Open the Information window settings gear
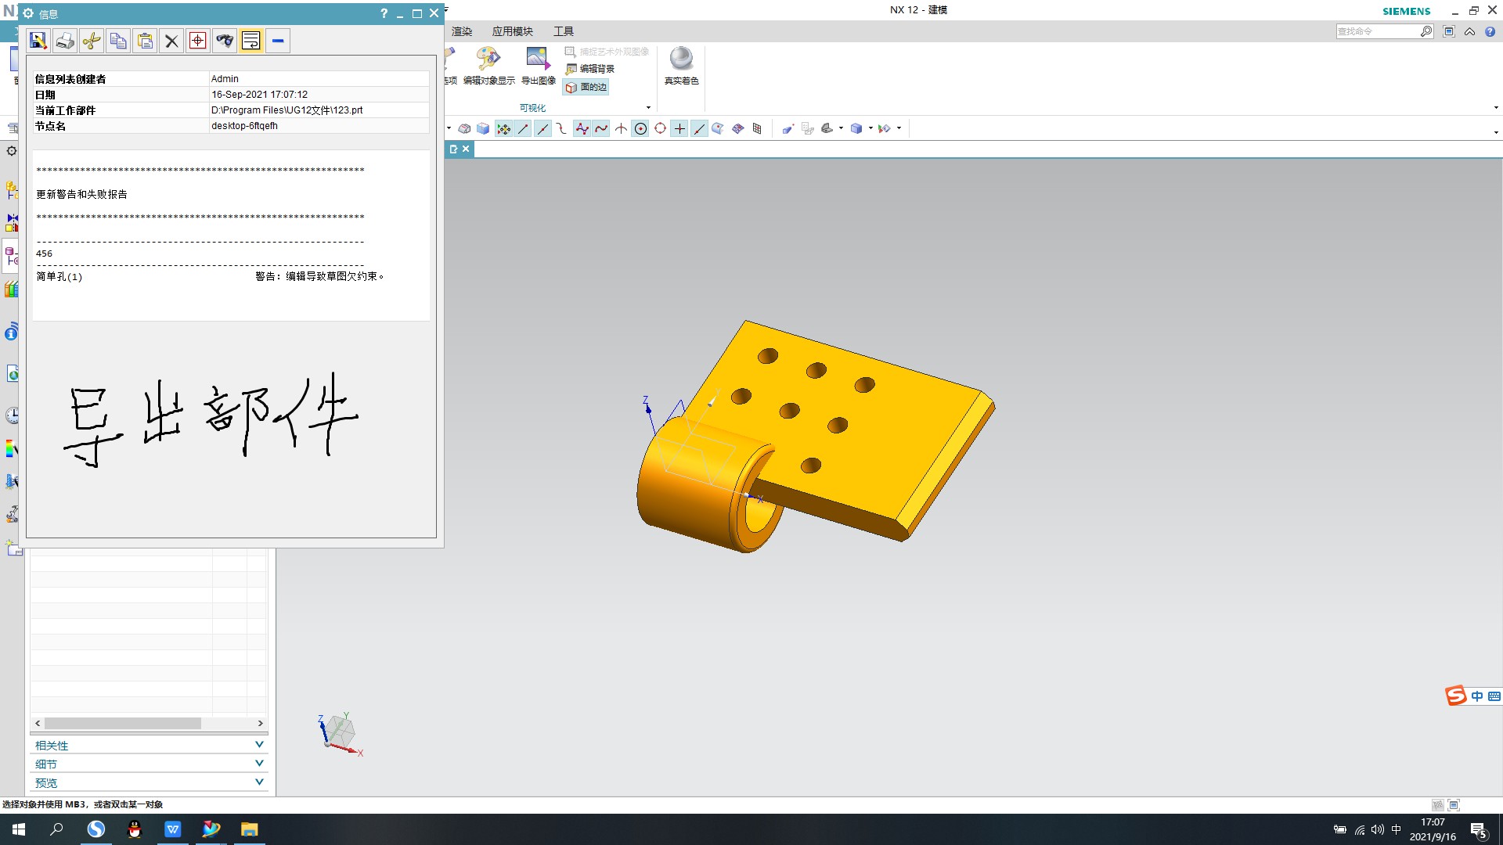This screenshot has height=845, width=1503. [29, 13]
